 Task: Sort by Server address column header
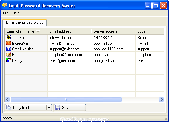(113, 31)
